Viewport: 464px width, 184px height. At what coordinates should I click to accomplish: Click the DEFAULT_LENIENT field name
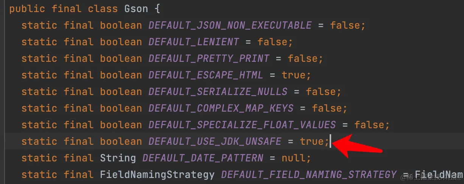pyautogui.click(x=194, y=42)
